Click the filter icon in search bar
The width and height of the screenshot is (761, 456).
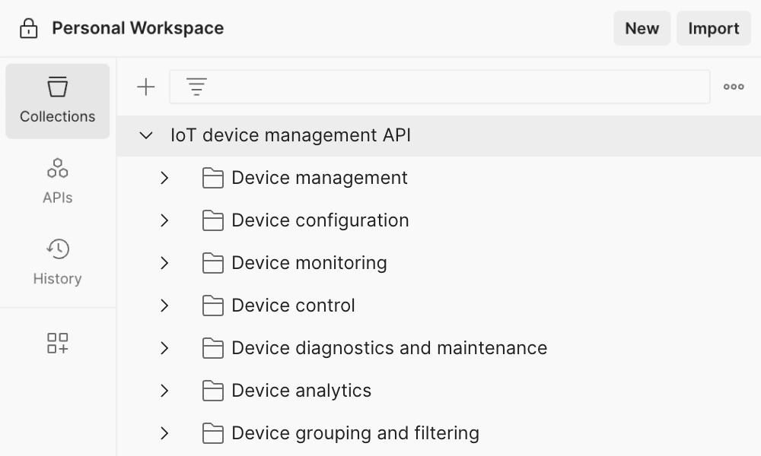coord(196,87)
